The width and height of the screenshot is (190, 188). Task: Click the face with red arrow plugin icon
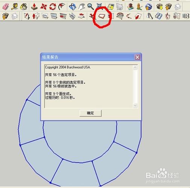138,16
